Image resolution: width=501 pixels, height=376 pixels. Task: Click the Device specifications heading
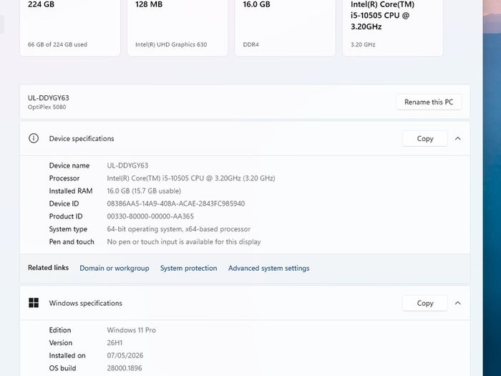coord(82,138)
